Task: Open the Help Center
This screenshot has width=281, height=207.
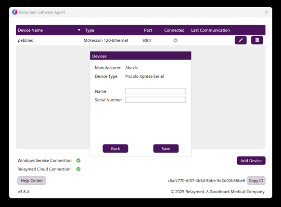Action: click(x=32, y=181)
